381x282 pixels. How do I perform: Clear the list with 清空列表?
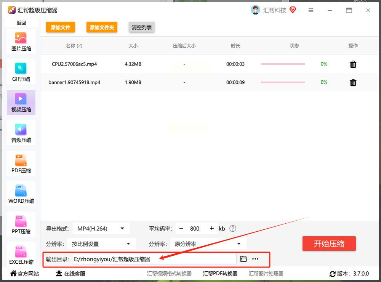(142, 27)
